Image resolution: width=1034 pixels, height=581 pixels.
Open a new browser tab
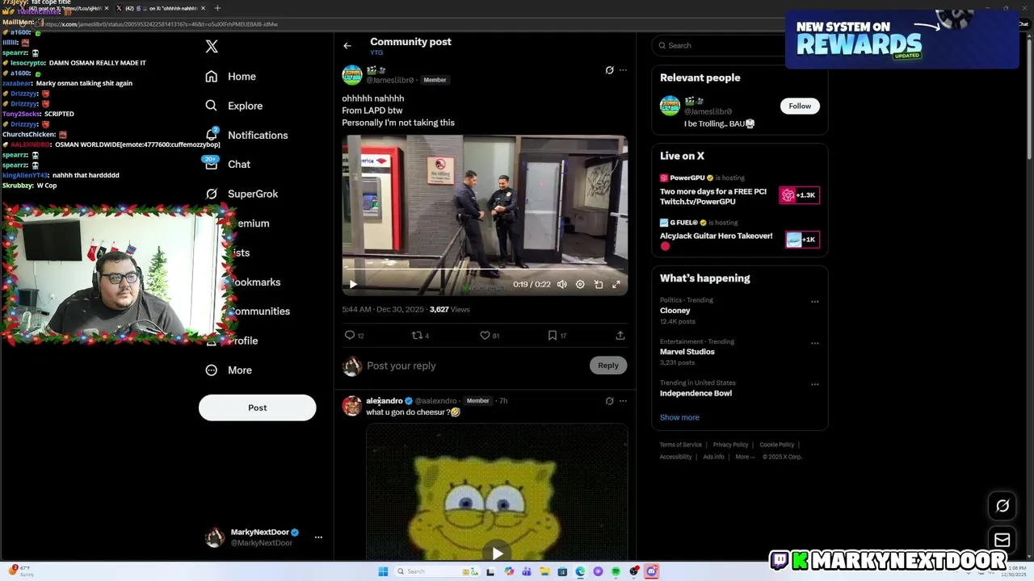(x=217, y=8)
